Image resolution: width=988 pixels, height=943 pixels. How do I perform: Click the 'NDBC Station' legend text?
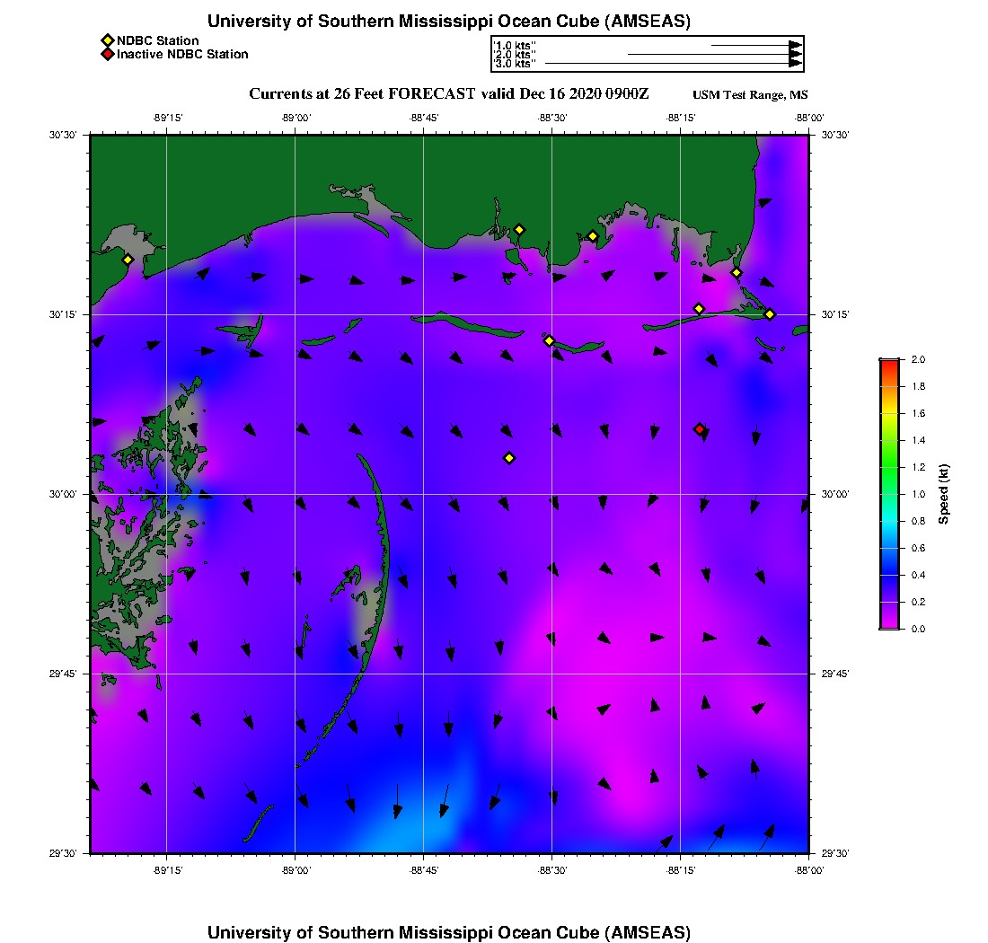point(158,40)
